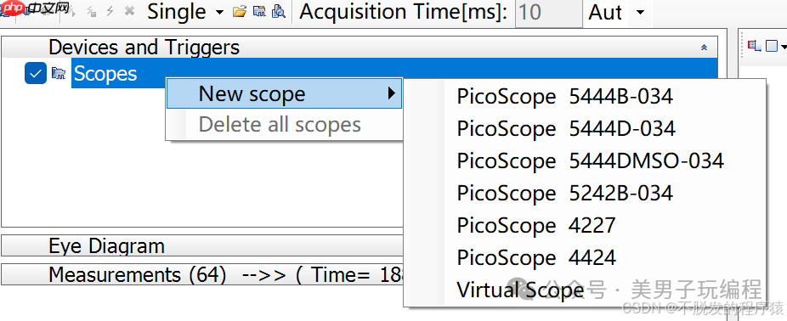Click the grayed-out X stop icon
Viewport: 787px width, 321px height.
point(129,12)
